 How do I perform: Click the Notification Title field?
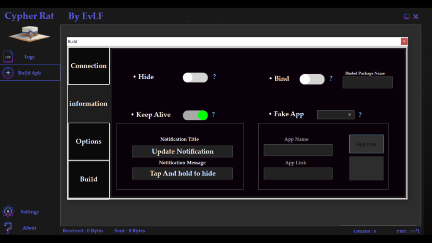(182, 151)
